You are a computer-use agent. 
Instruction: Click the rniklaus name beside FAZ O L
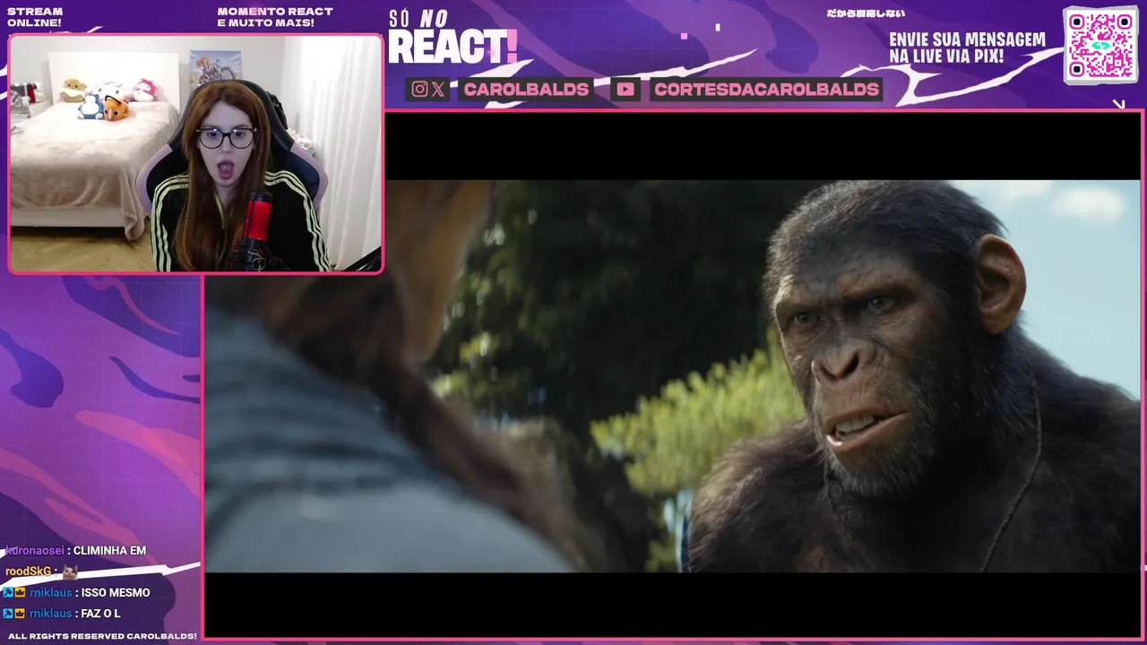(x=50, y=613)
